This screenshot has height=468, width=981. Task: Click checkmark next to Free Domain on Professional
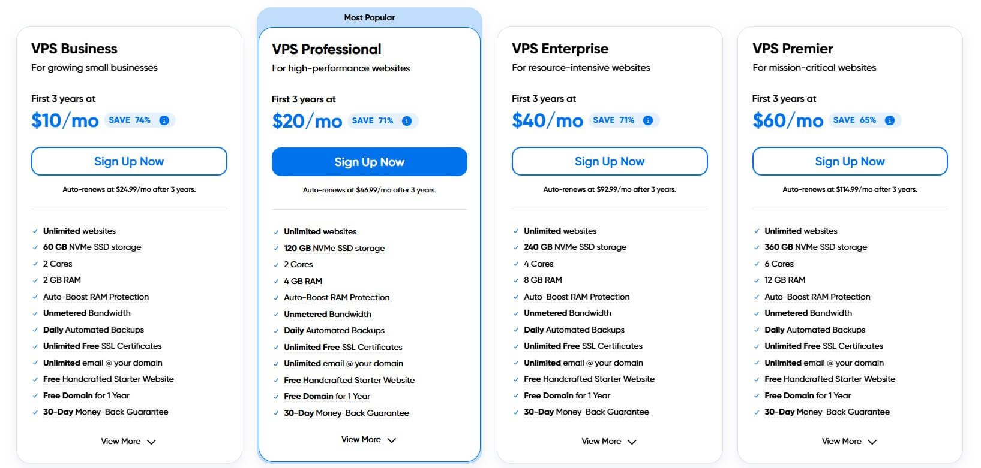point(275,396)
